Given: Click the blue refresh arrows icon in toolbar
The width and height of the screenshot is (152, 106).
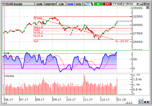Looking at the screenshot, I should click(87, 4).
